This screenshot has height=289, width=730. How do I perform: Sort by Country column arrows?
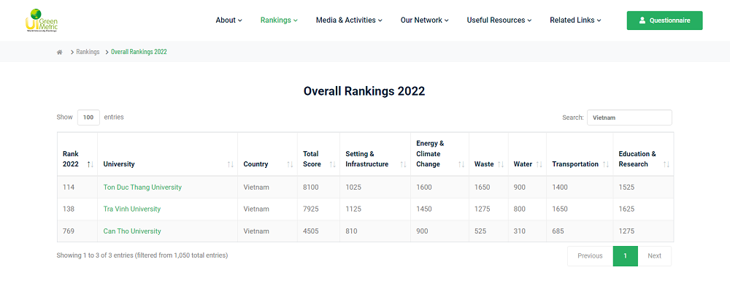(290, 164)
